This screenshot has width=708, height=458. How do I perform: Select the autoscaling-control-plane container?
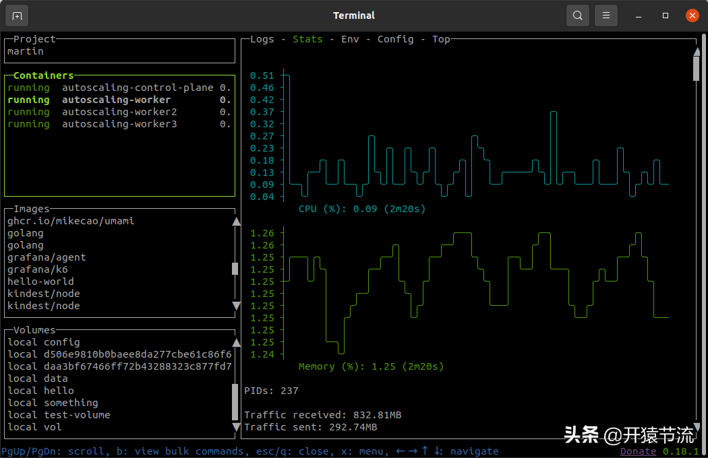click(x=138, y=88)
